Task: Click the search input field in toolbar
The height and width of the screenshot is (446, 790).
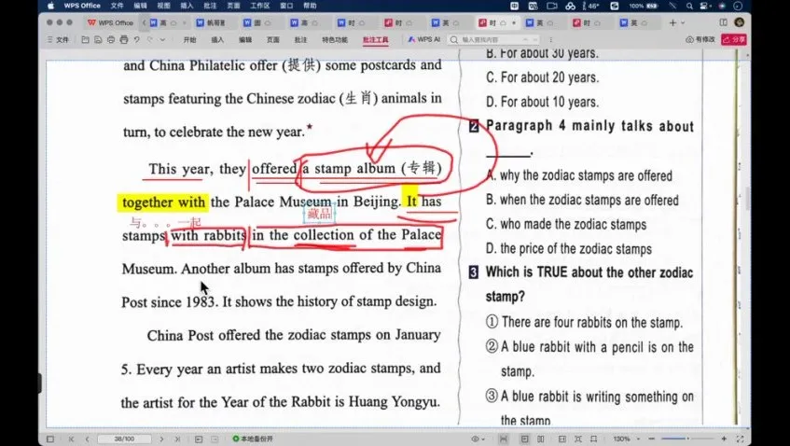Action: click(494, 40)
